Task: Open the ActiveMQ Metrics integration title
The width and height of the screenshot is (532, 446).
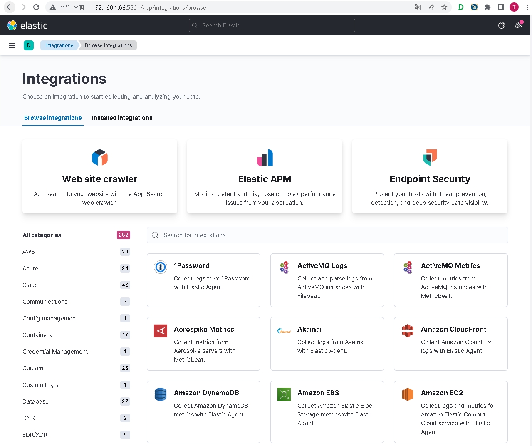Action: (450, 265)
